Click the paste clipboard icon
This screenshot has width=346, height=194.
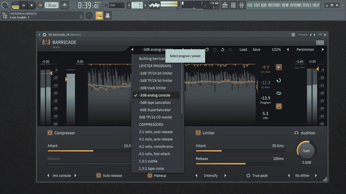215,50
